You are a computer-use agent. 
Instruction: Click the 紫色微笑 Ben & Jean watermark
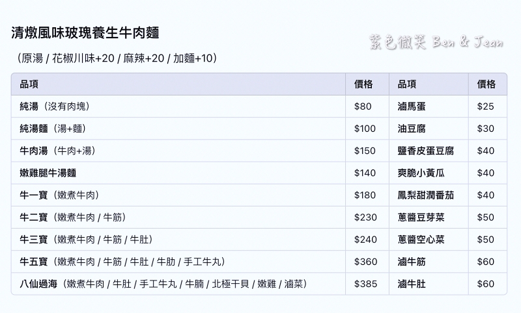[434, 43]
